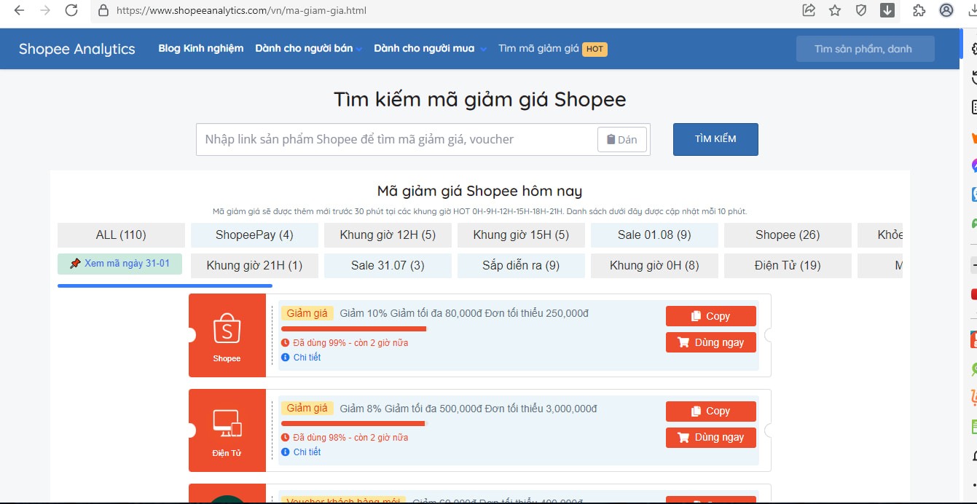977x504 pixels.
Task: Click the blue horizontal tab scrollbar
Action: pos(165,286)
